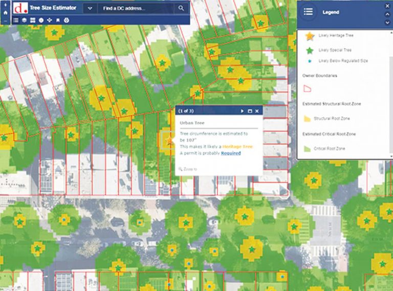
Task: Click the blue Below Regulated Size symbol
Action: tap(310, 61)
